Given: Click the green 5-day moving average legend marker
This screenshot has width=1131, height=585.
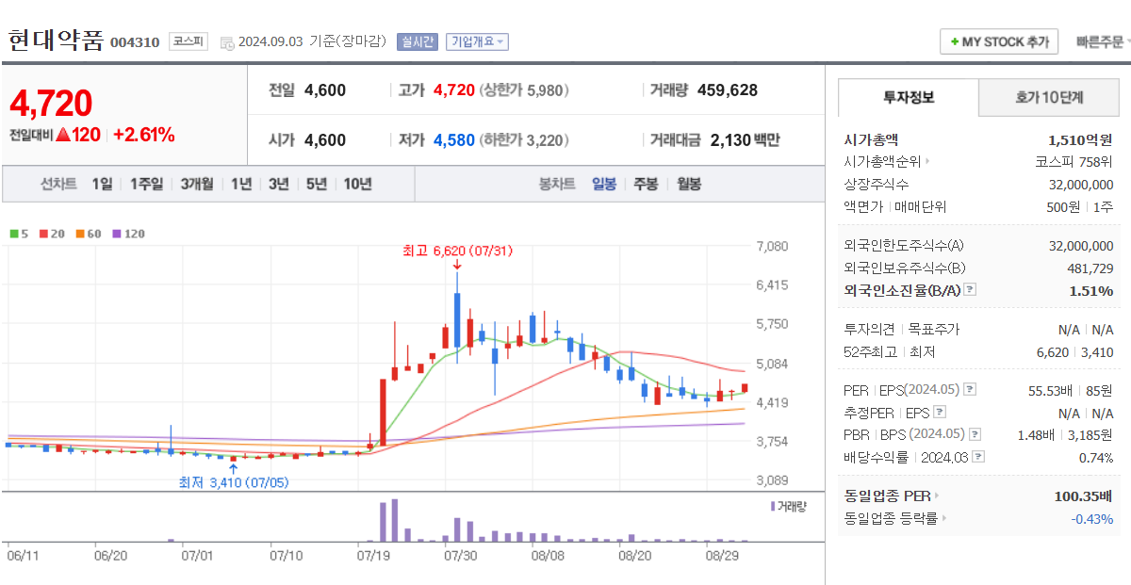Looking at the screenshot, I should coord(14,234).
